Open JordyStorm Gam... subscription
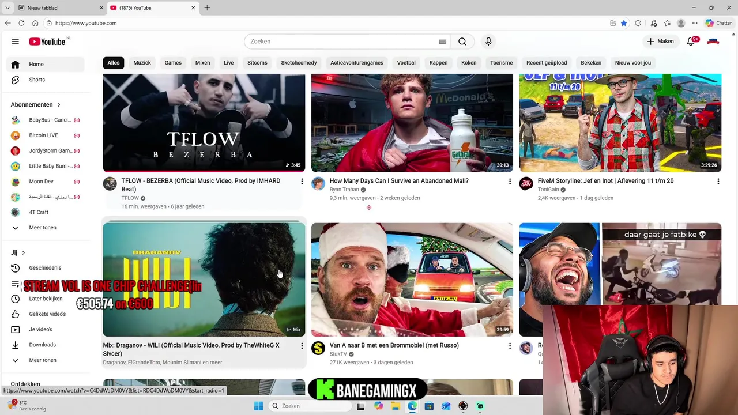The image size is (738, 415). (46, 151)
